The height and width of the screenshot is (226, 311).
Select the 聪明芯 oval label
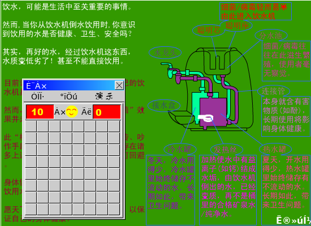209,30
